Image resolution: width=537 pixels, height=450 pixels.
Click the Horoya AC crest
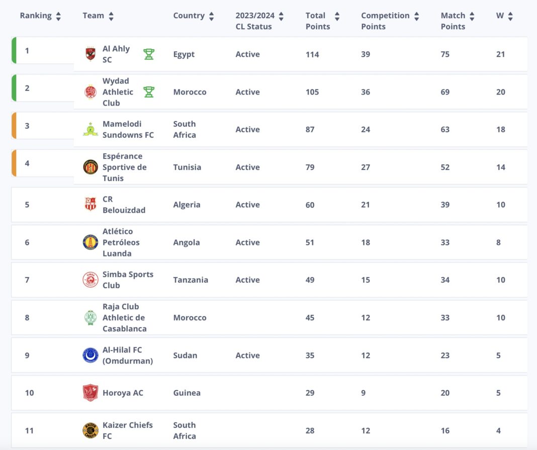90,393
